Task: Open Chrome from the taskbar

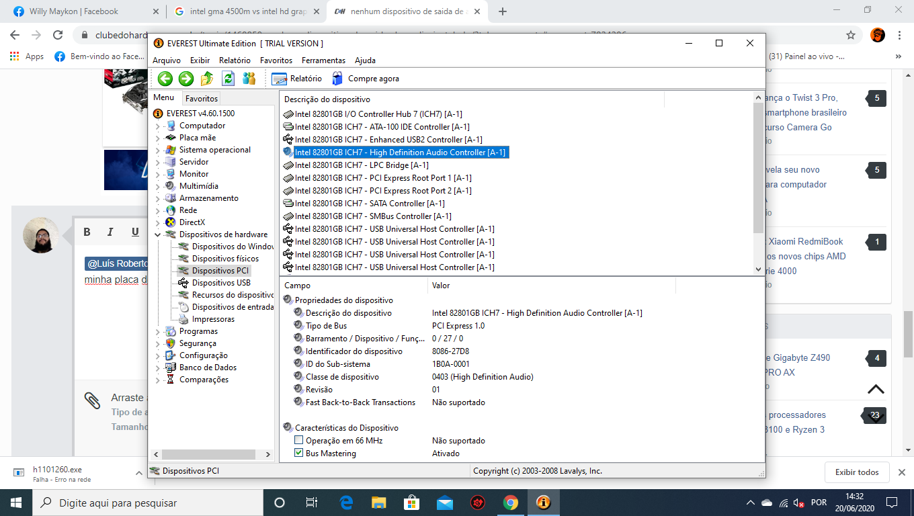Action: pyautogui.click(x=510, y=503)
